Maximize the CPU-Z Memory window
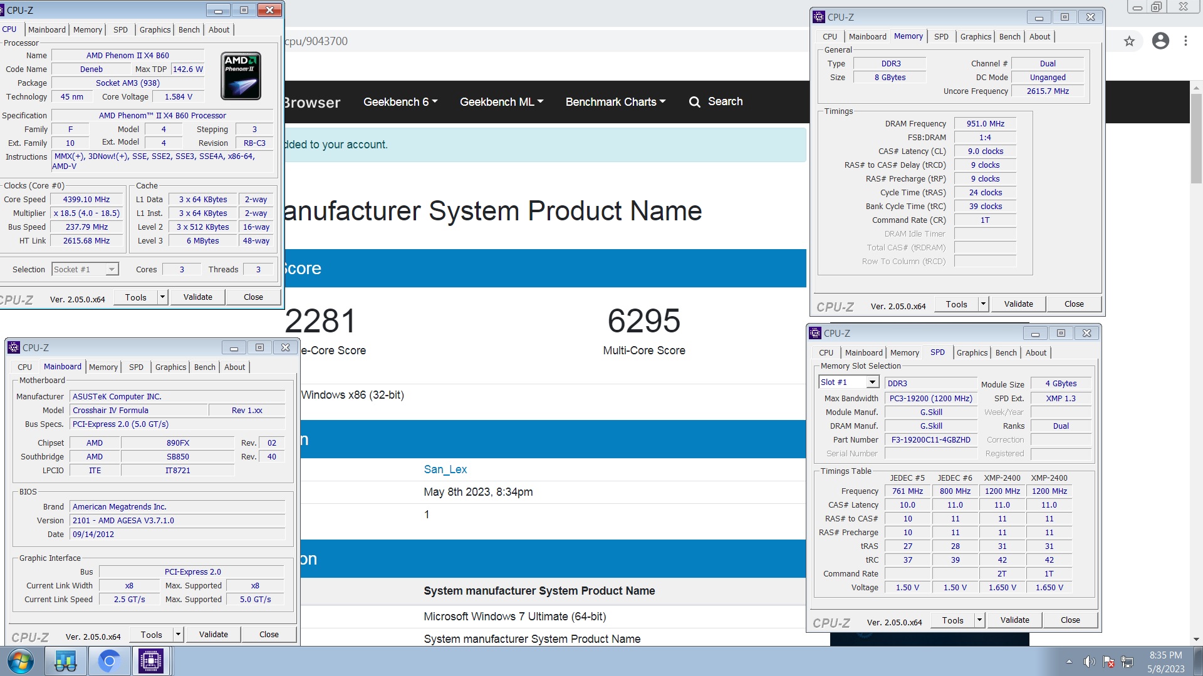 pyautogui.click(x=1065, y=17)
